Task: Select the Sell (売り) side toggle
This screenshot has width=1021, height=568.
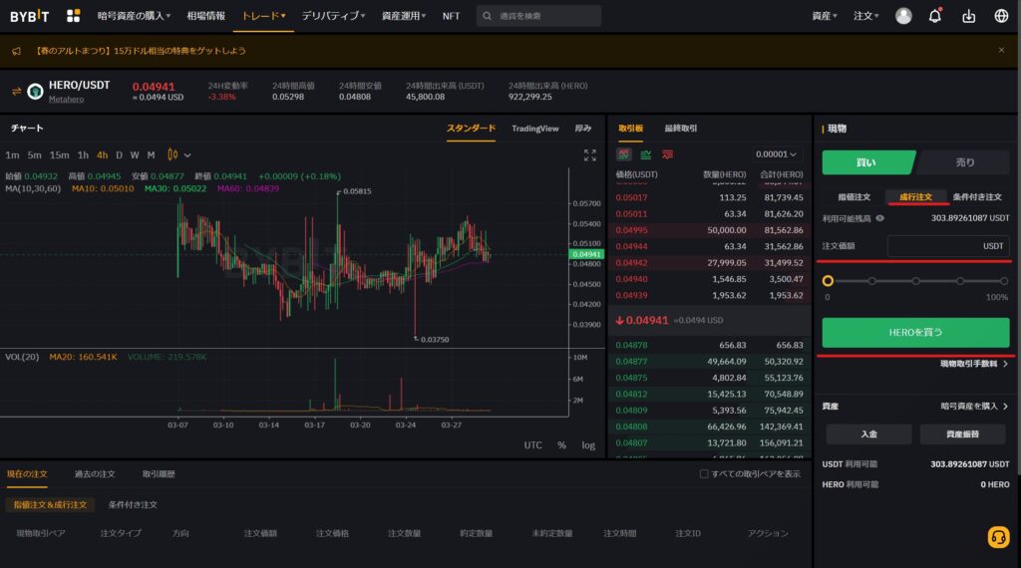Action: 964,162
